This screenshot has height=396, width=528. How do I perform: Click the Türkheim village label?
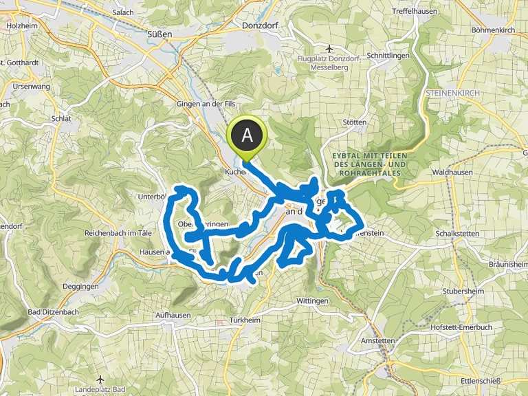tap(245, 320)
